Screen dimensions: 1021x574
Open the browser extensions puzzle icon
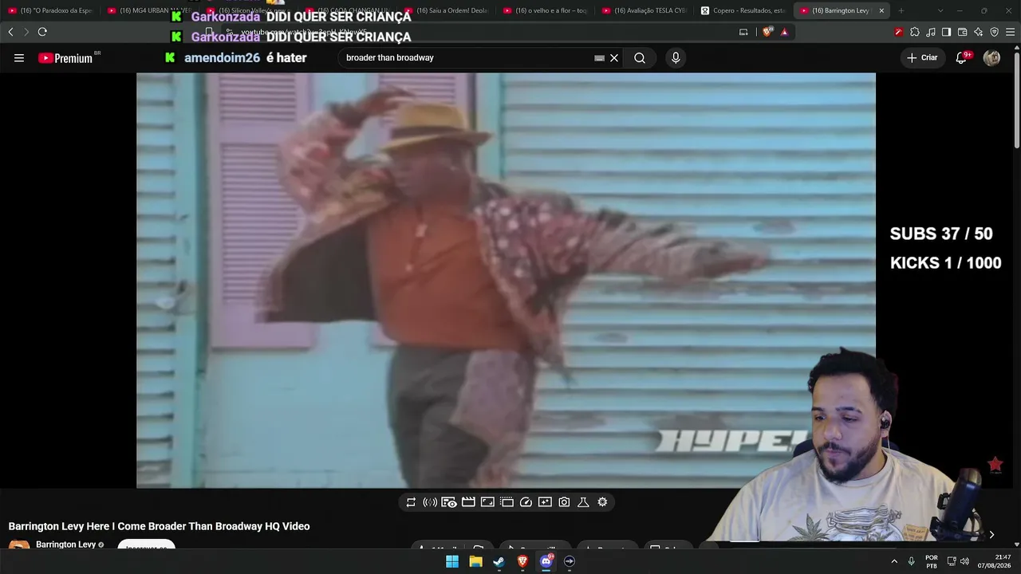coord(915,32)
